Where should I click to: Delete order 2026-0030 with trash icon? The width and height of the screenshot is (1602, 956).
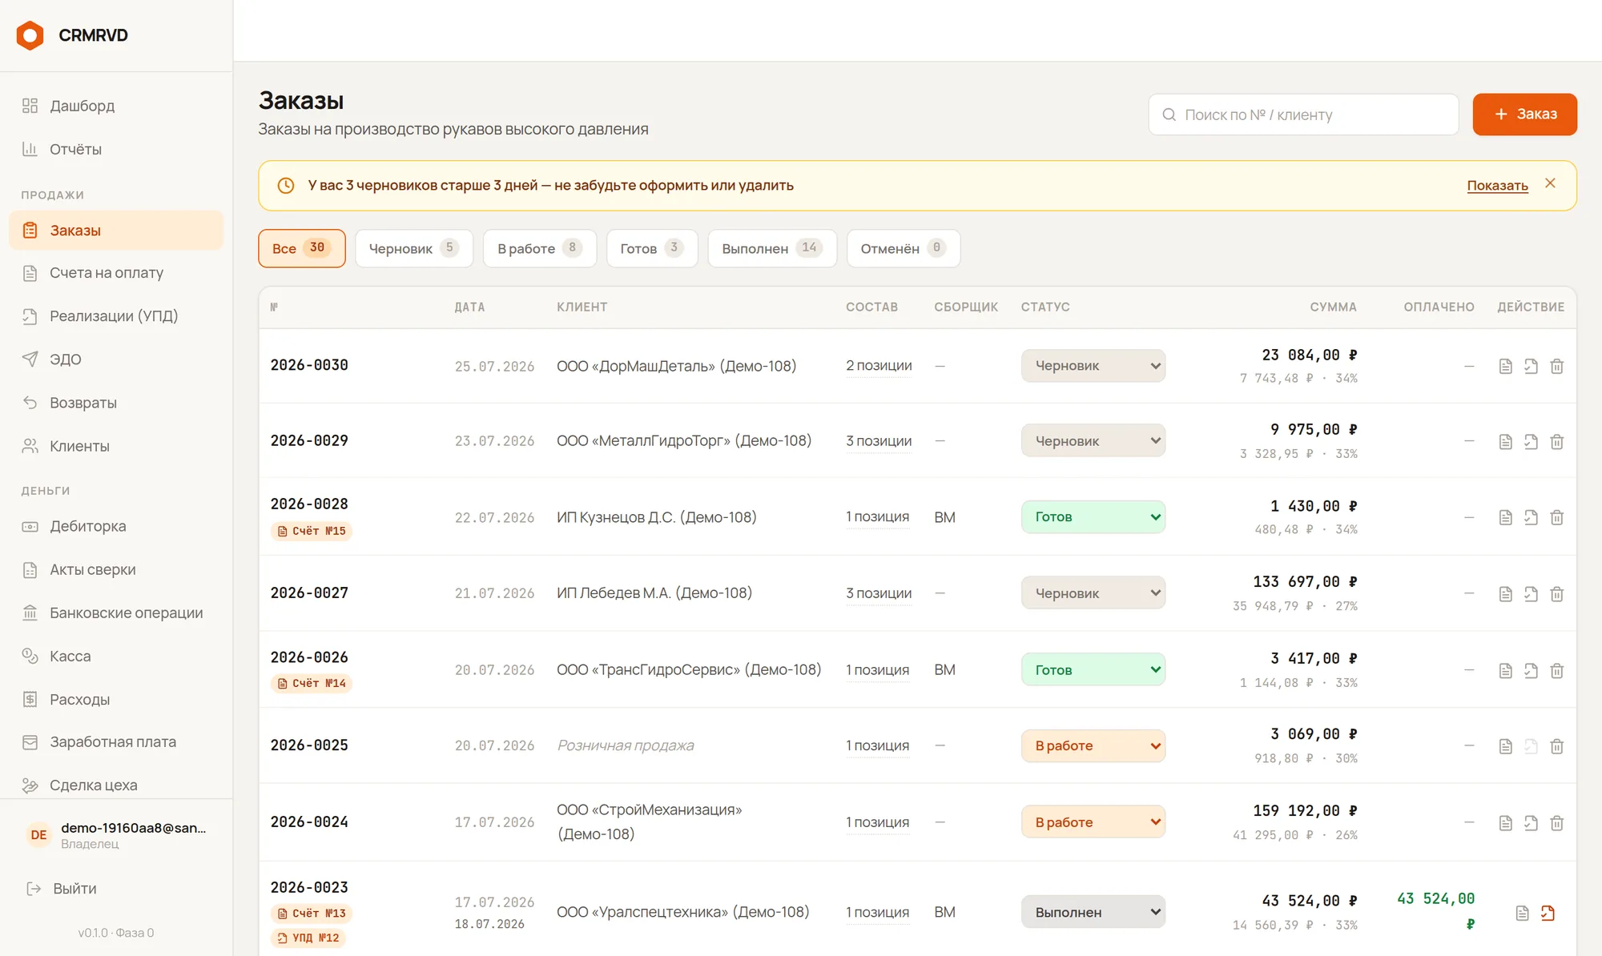pos(1556,367)
